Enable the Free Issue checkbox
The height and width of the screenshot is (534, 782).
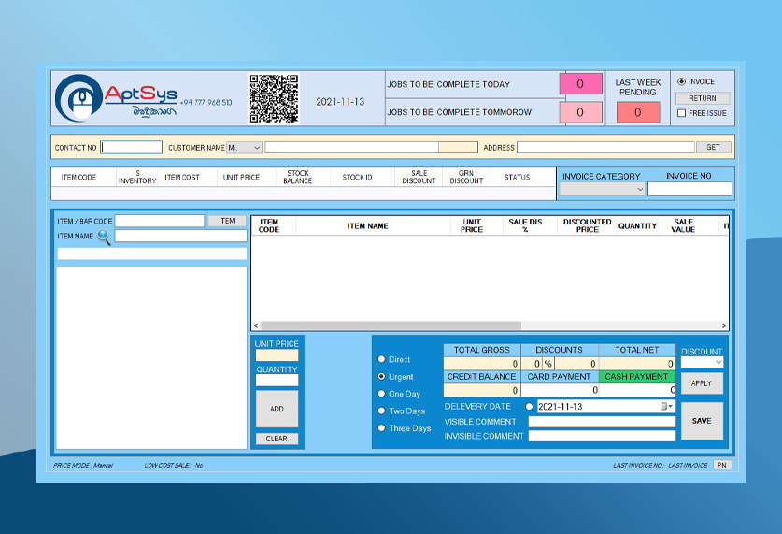pyautogui.click(x=682, y=113)
